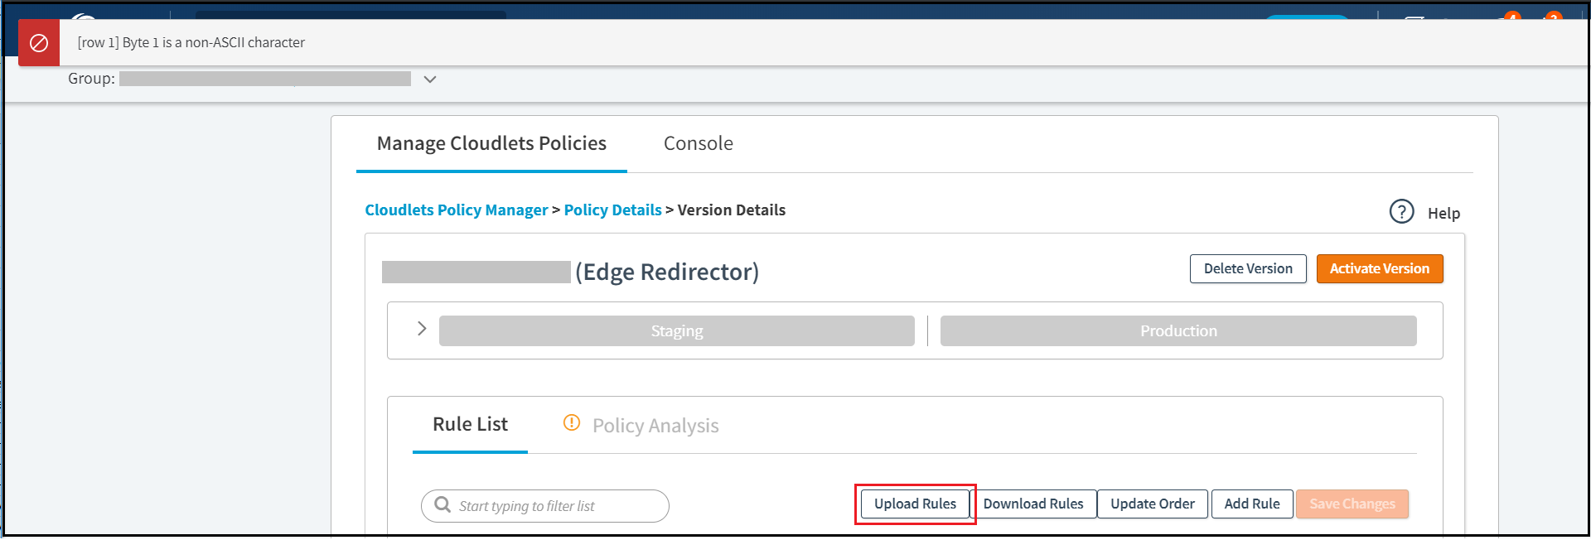Click the magnifier icon in the filter box
The width and height of the screenshot is (1591, 540).
click(443, 505)
